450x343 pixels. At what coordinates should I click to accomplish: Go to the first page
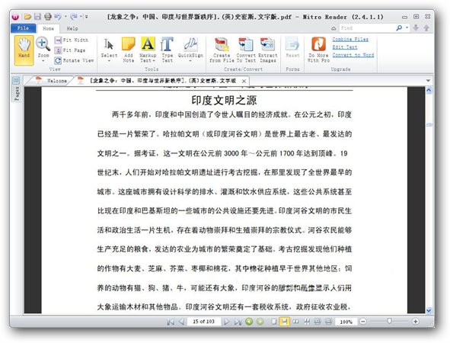tap(171, 322)
